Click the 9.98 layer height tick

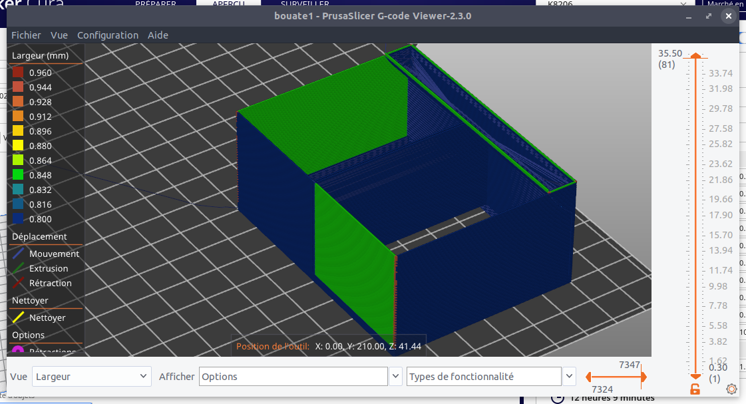718,286
